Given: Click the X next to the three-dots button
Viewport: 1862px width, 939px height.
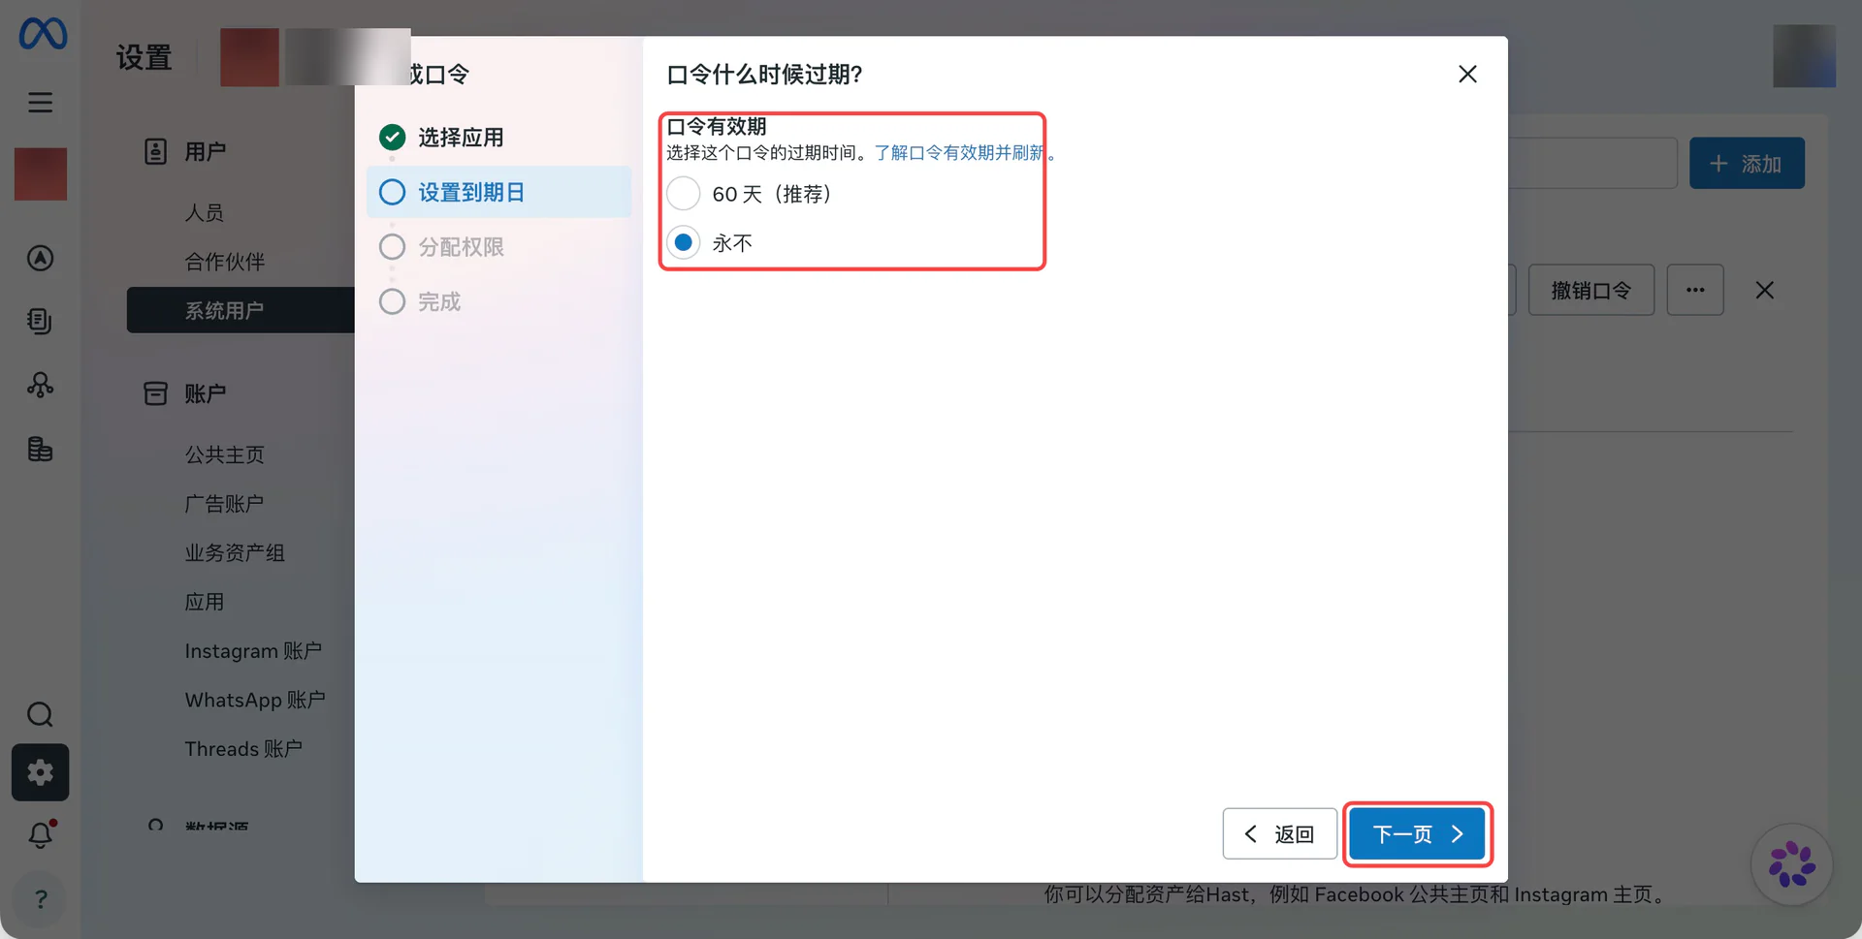Looking at the screenshot, I should point(1764,291).
